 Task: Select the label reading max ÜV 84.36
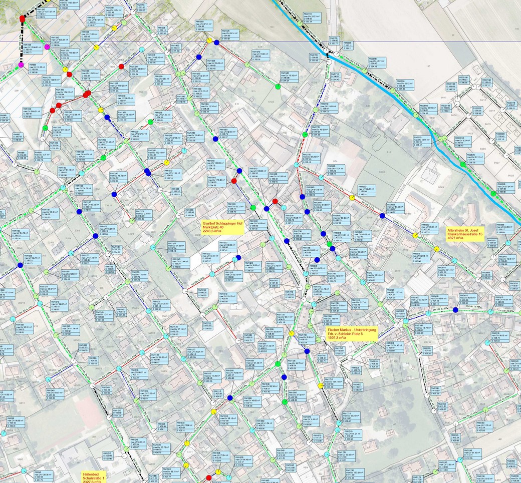click(311, 158)
